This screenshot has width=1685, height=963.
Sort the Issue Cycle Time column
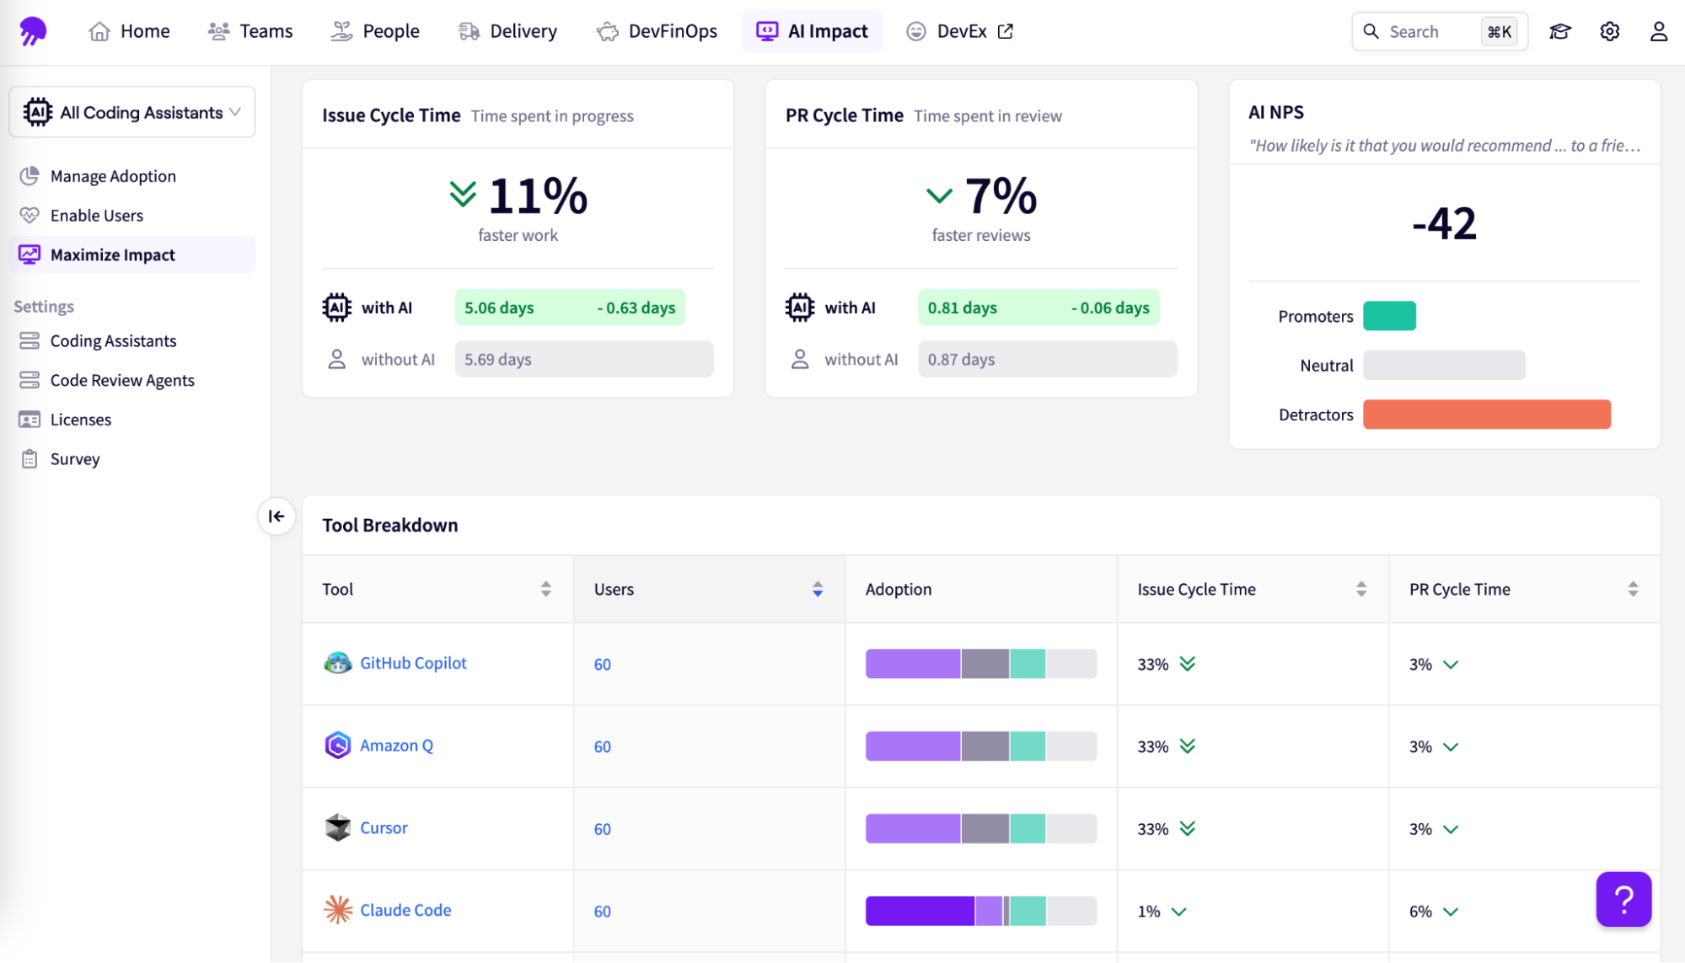[1360, 589]
